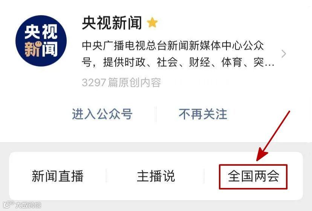Image resolution: width=312 pixels, height=211 pixels.
Task: Open the description starting 中央广播电视总台
Action: [x=178, y=54]
